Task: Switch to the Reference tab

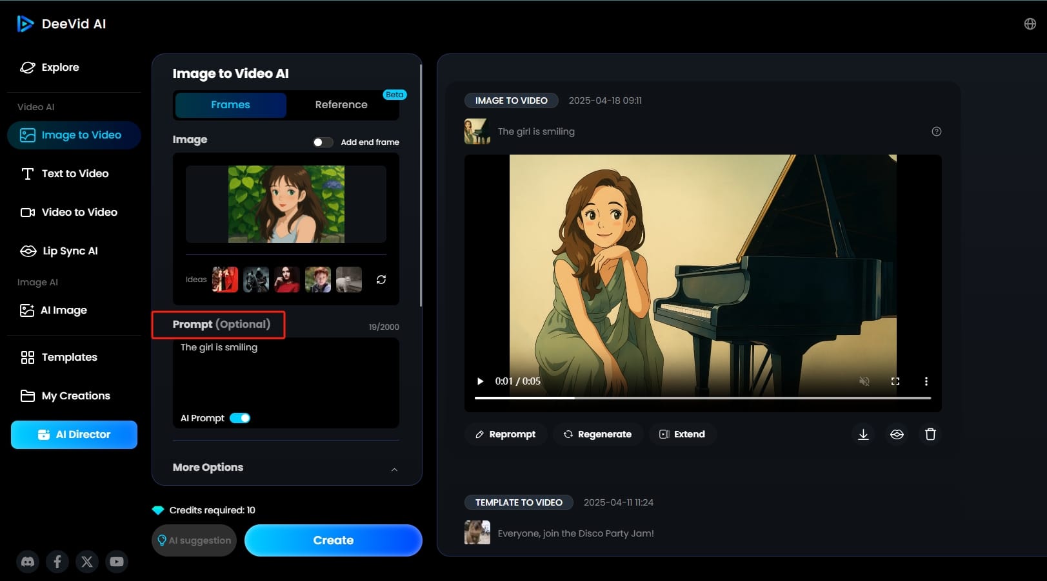Action: point(341,105)
